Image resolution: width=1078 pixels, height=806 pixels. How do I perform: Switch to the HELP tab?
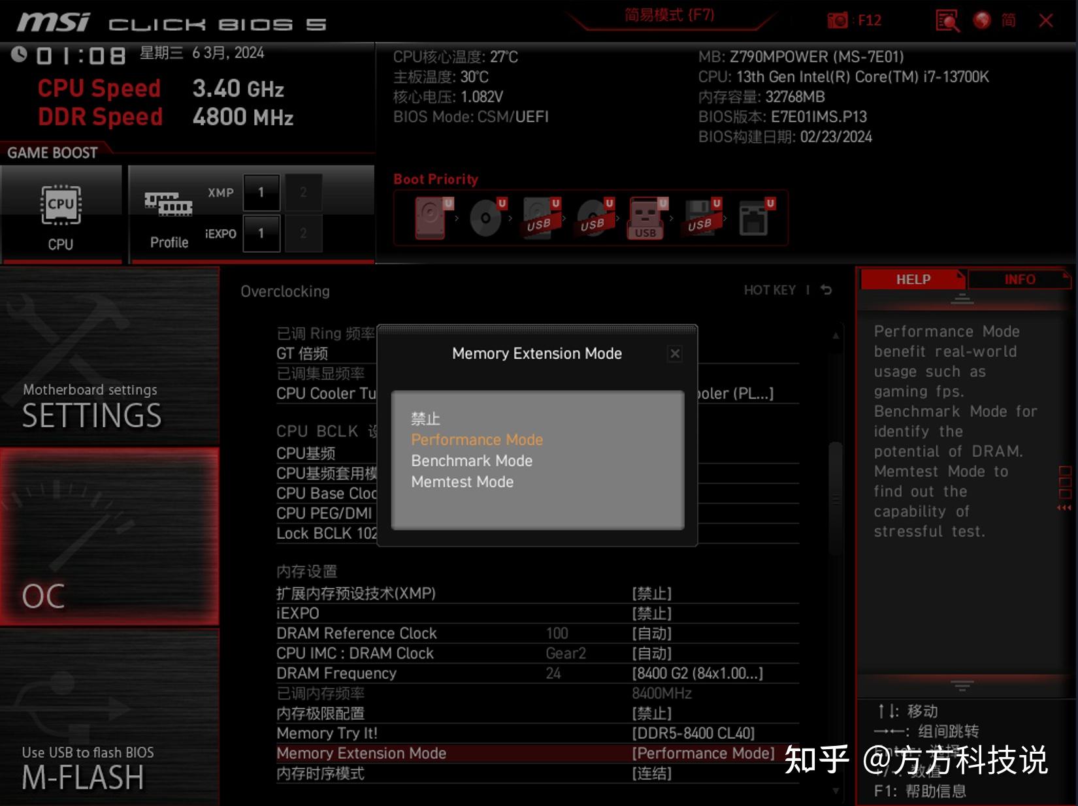tap(913, 280)
